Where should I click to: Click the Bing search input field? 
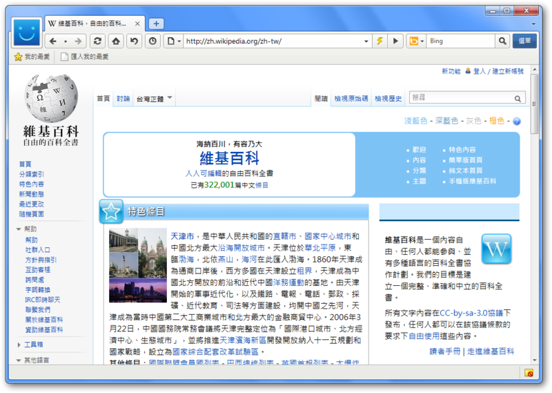click(x=460, y=41)
